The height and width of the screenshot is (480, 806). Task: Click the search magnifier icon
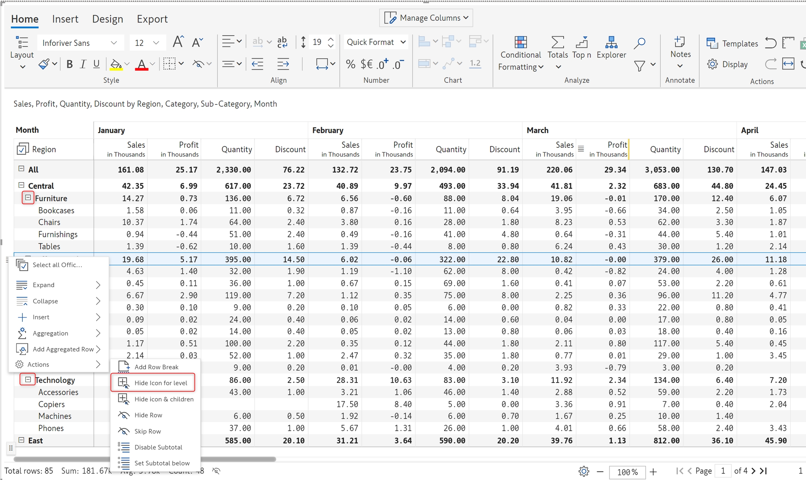pos(639,43)
